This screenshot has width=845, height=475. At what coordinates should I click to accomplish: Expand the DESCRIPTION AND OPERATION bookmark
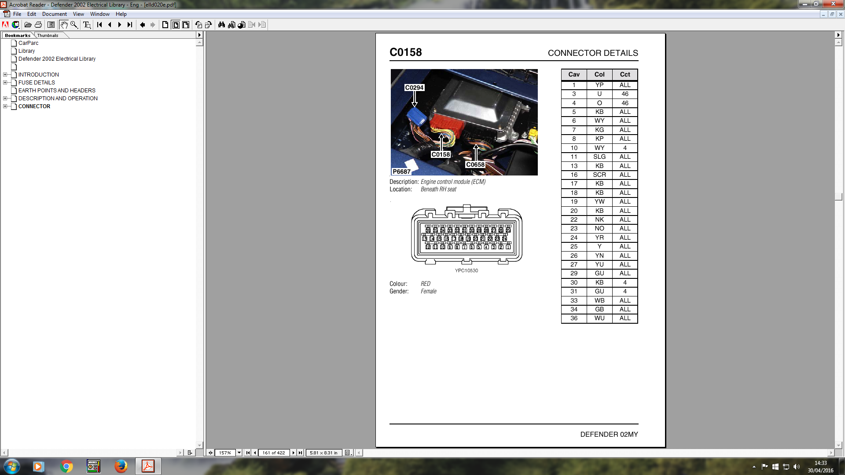click(5, 99)
